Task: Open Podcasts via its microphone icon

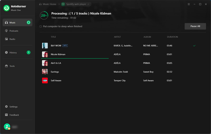Action: [6, 31]
